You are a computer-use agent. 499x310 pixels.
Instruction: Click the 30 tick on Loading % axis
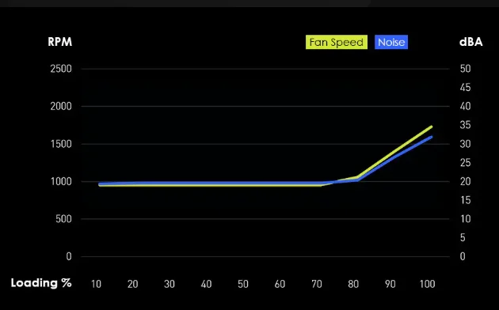tap(170, 284)
